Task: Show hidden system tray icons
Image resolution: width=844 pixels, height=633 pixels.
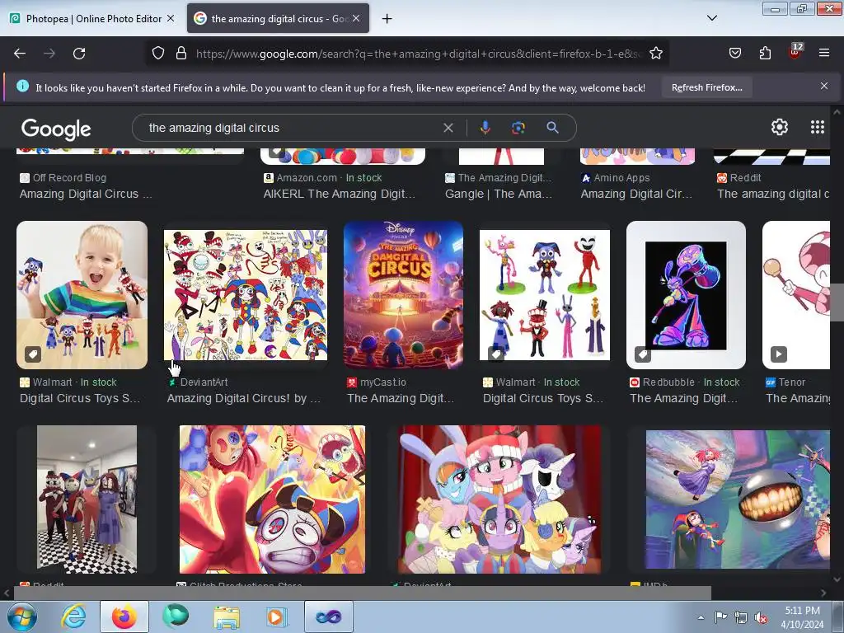Action: (x=701, y=618)
